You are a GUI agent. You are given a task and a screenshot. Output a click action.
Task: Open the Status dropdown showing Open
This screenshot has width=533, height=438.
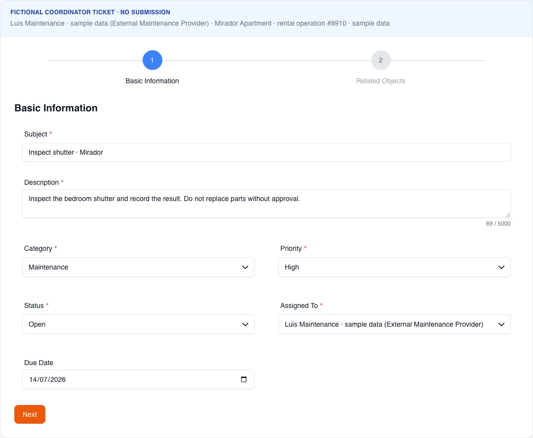(x=138, y=324)
